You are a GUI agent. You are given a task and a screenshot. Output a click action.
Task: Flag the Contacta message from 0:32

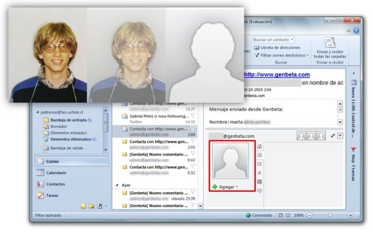click(193, 167)
